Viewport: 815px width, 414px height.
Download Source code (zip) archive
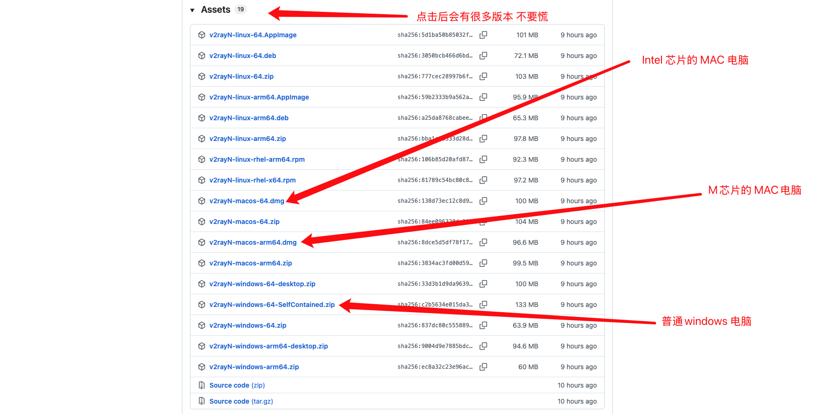[x=237, y=385]
